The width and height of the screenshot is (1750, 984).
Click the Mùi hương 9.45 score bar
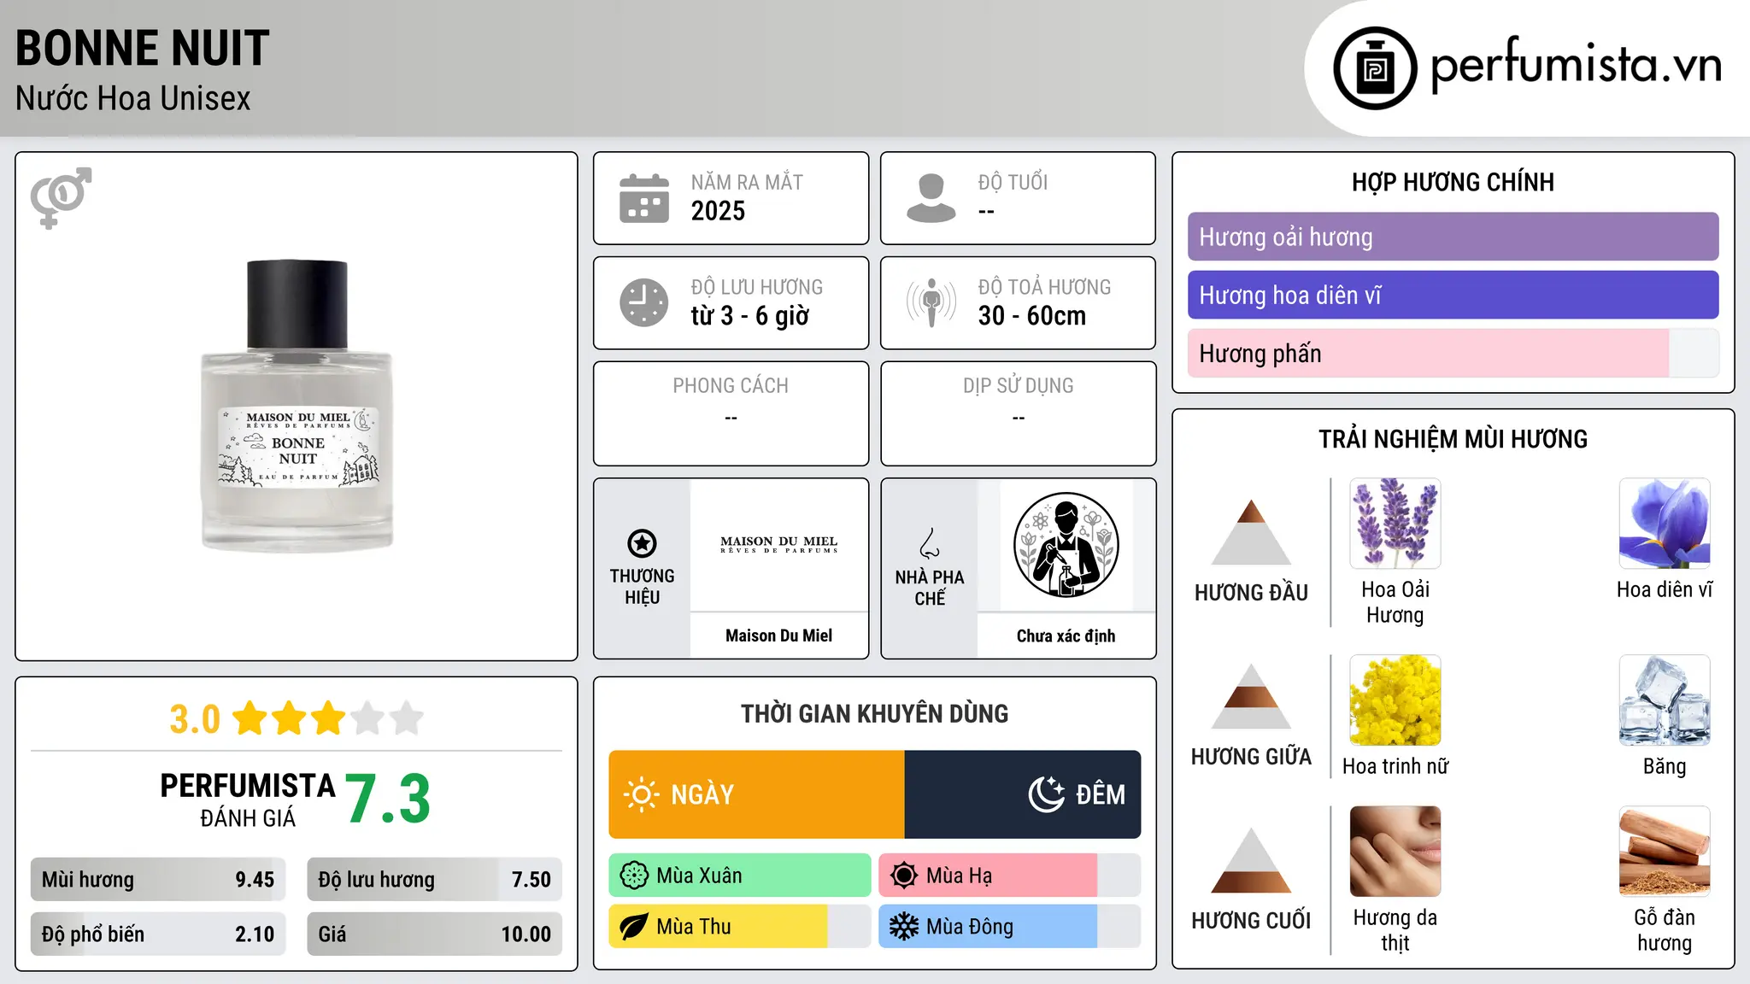point(158,880)
